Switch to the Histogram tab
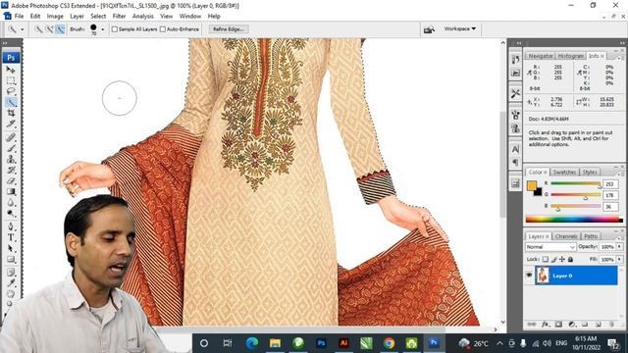 571,56
